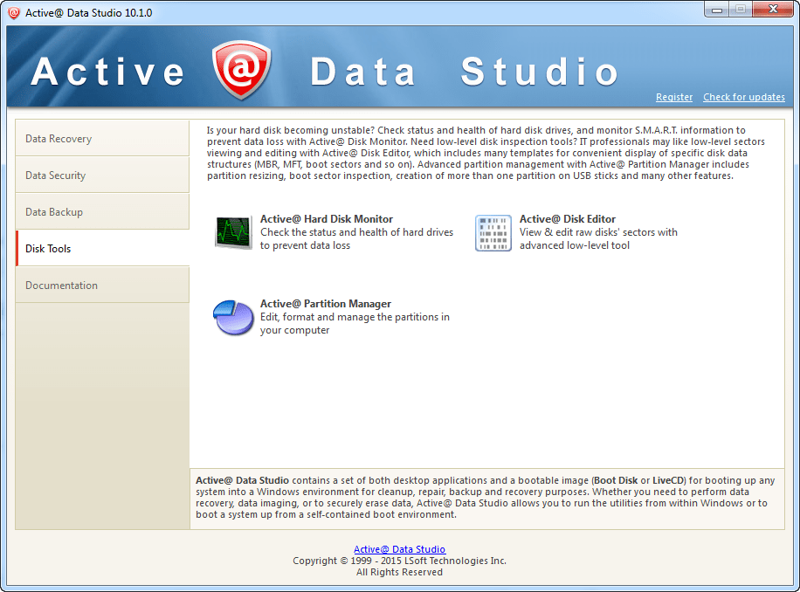This screenshot has height=592, width=800.
Task: Click the Register link
Action: pyautogui.click(x=674, y=97)
